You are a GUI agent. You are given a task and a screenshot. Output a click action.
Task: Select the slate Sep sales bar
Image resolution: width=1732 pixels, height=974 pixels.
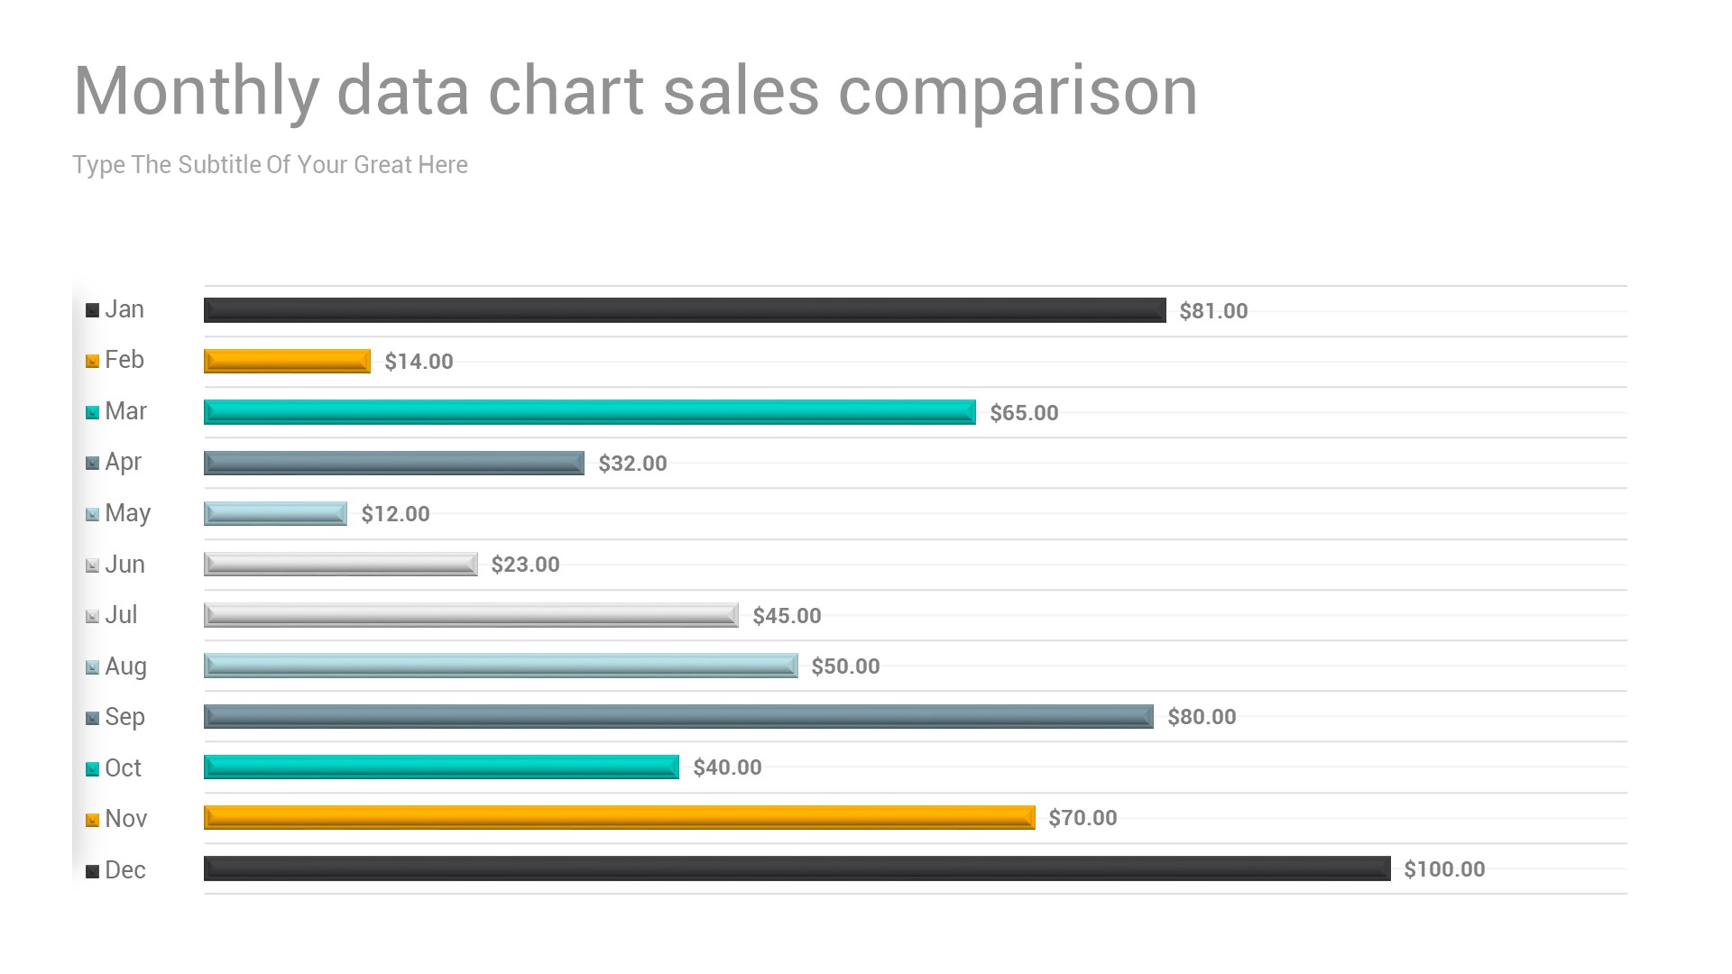(x=678, y=717)
